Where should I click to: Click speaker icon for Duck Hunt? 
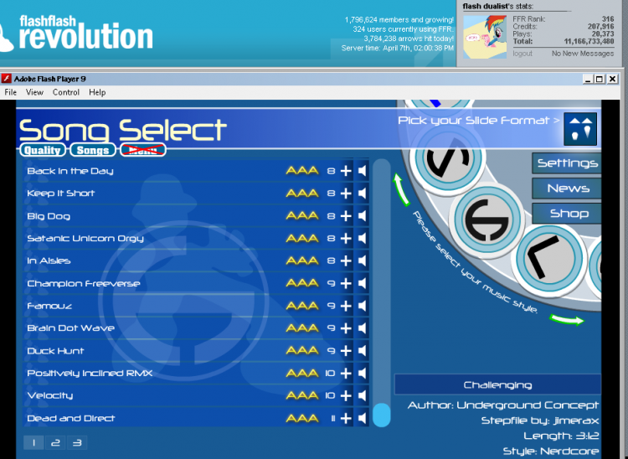[362, 350]
